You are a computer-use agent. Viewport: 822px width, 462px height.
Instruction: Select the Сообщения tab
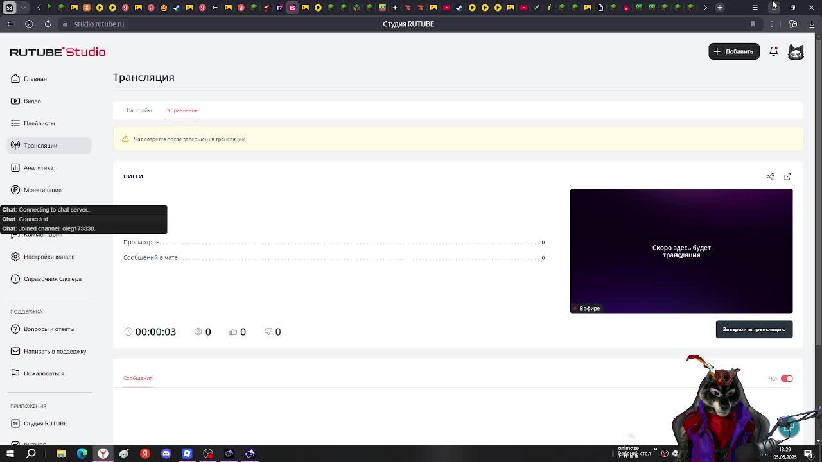(137, 378)
